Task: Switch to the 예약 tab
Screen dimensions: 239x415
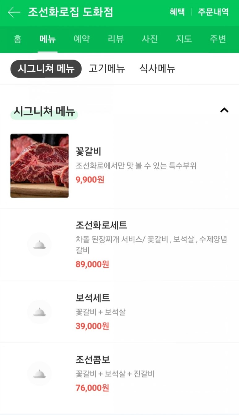Action: pyautogui.click(x=82, y=39)
